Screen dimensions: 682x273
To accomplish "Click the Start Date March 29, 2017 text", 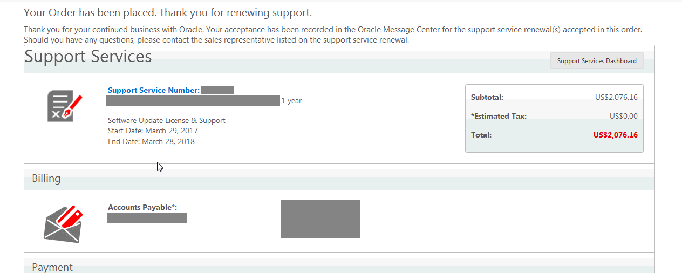I will (x=153, y=131).
